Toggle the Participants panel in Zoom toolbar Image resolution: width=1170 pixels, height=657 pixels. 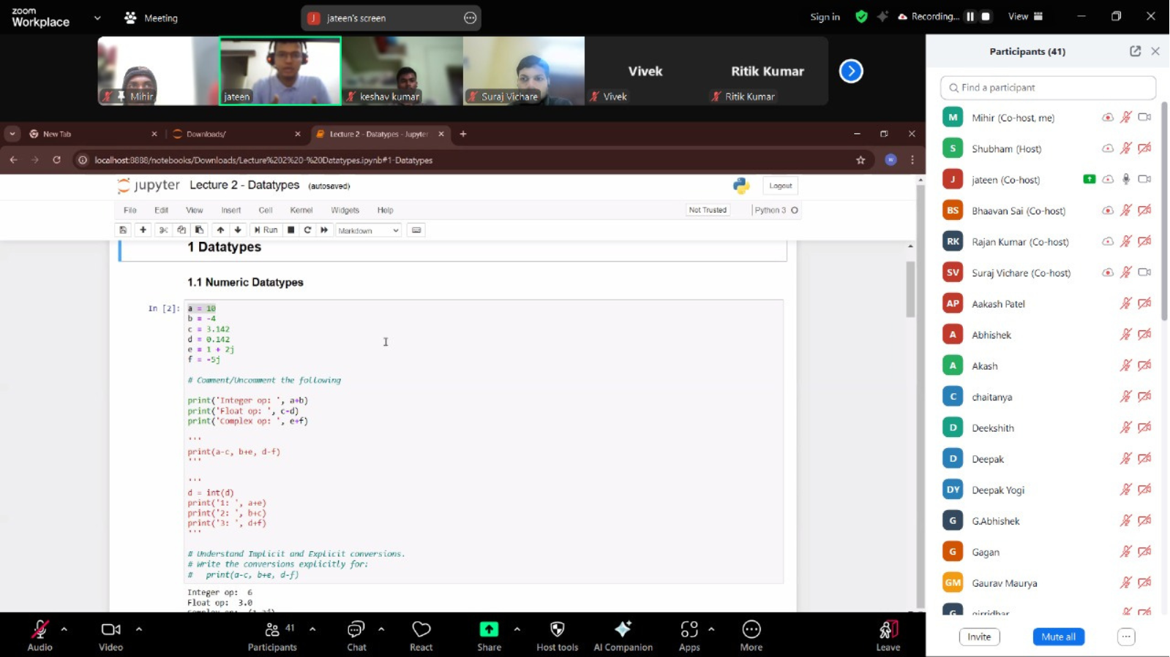pos(272,634)
